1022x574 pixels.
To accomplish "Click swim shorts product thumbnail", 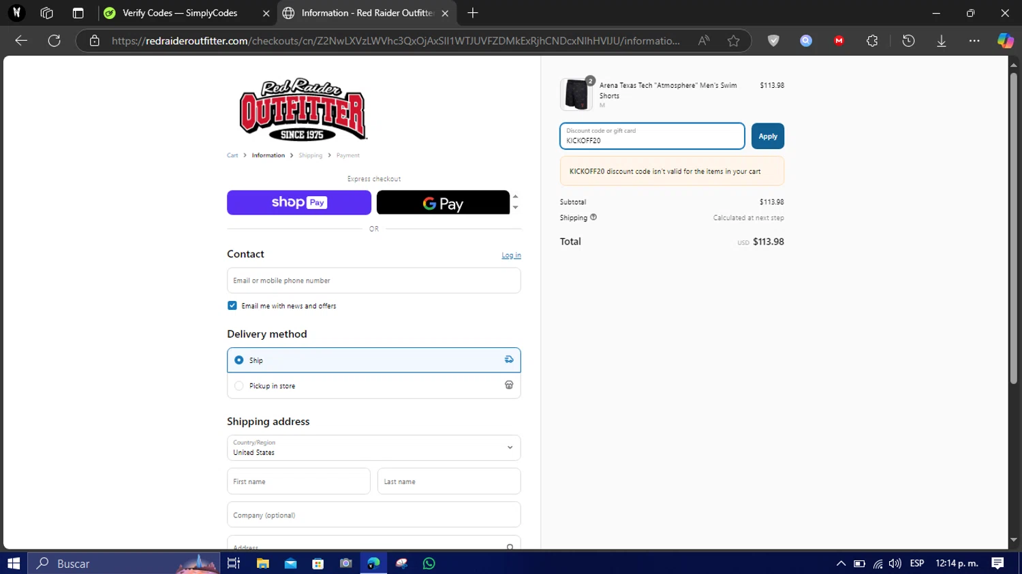I will [576, 94].
